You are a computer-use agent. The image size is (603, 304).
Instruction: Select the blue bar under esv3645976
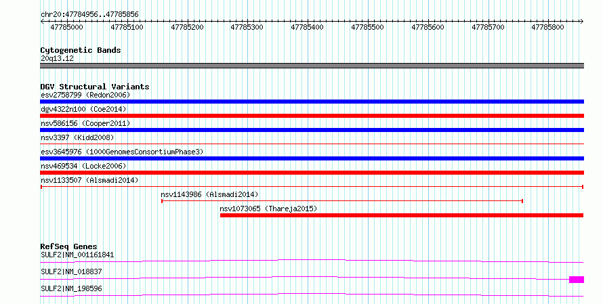pyautogui.click(x=312, y=158)
